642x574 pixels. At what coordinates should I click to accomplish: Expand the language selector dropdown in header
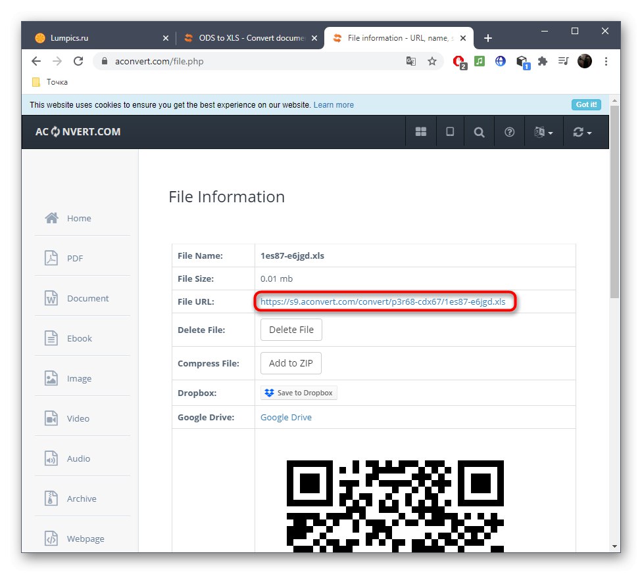pyautogui.click(x=544, y=131)
